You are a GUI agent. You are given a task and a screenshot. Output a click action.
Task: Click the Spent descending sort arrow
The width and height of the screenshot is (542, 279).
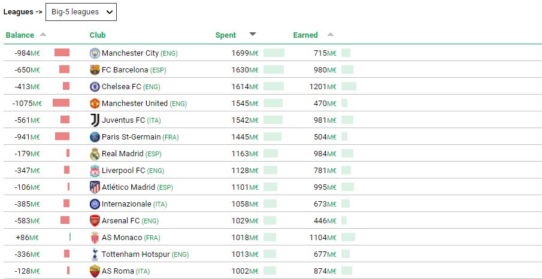click(x=252, y=35)
